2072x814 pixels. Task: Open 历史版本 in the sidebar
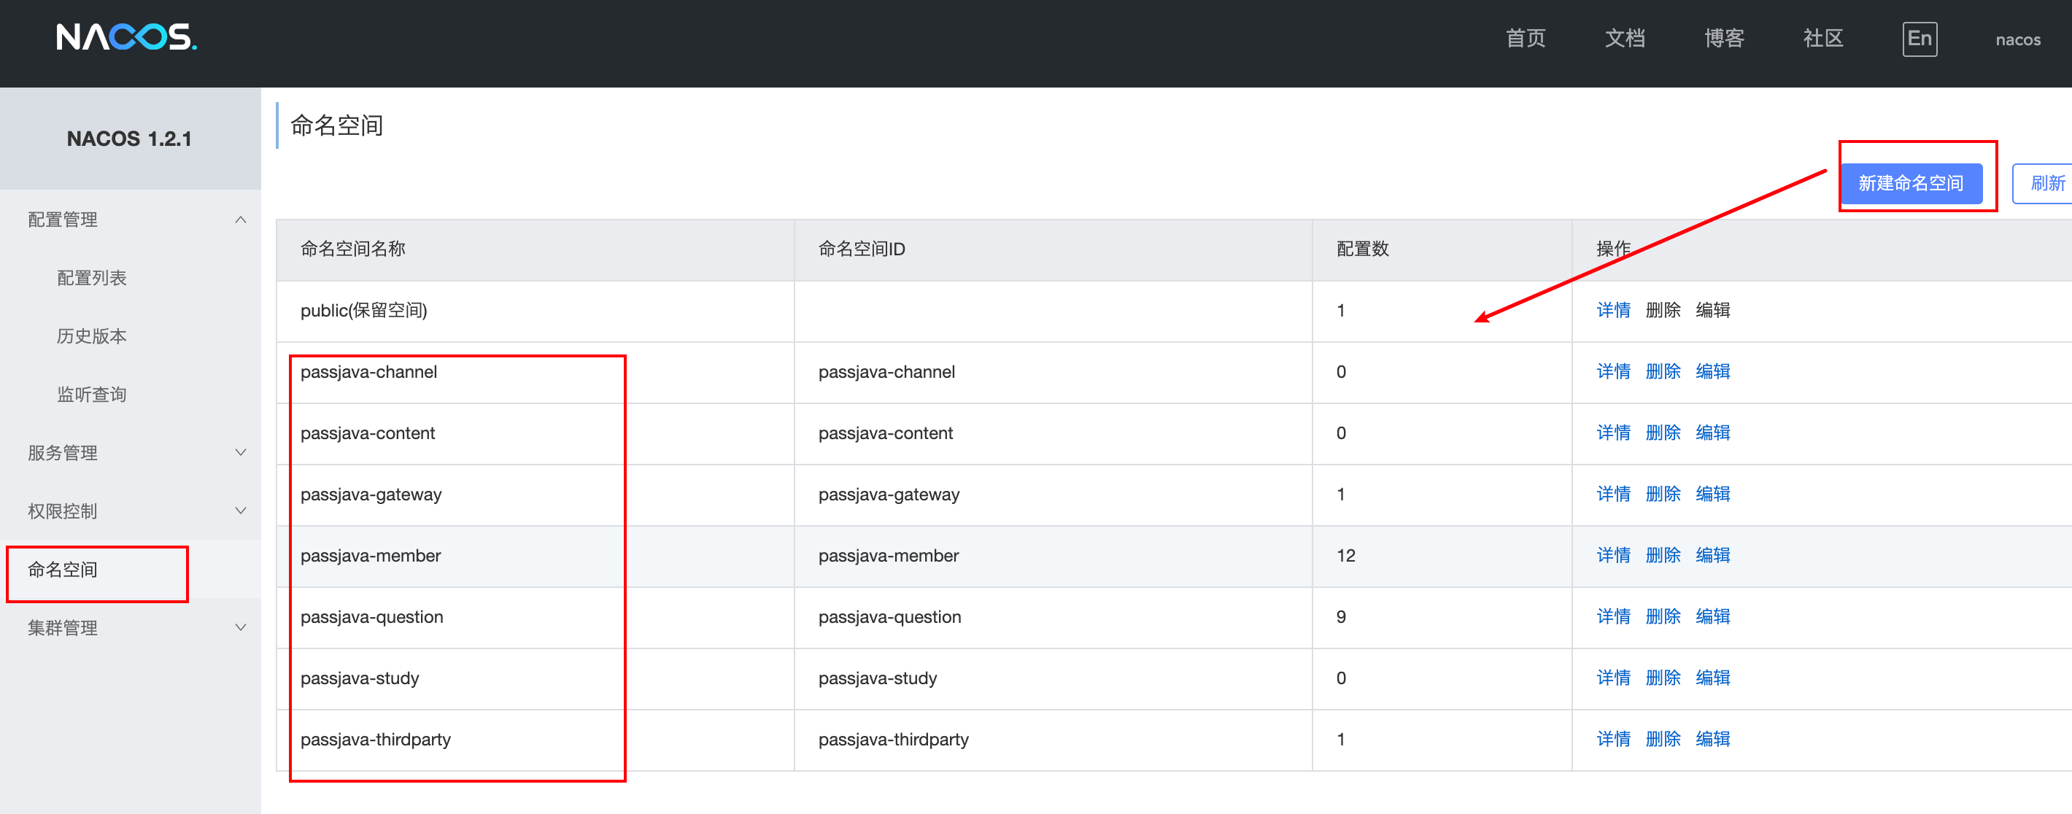tap(92, 336)
